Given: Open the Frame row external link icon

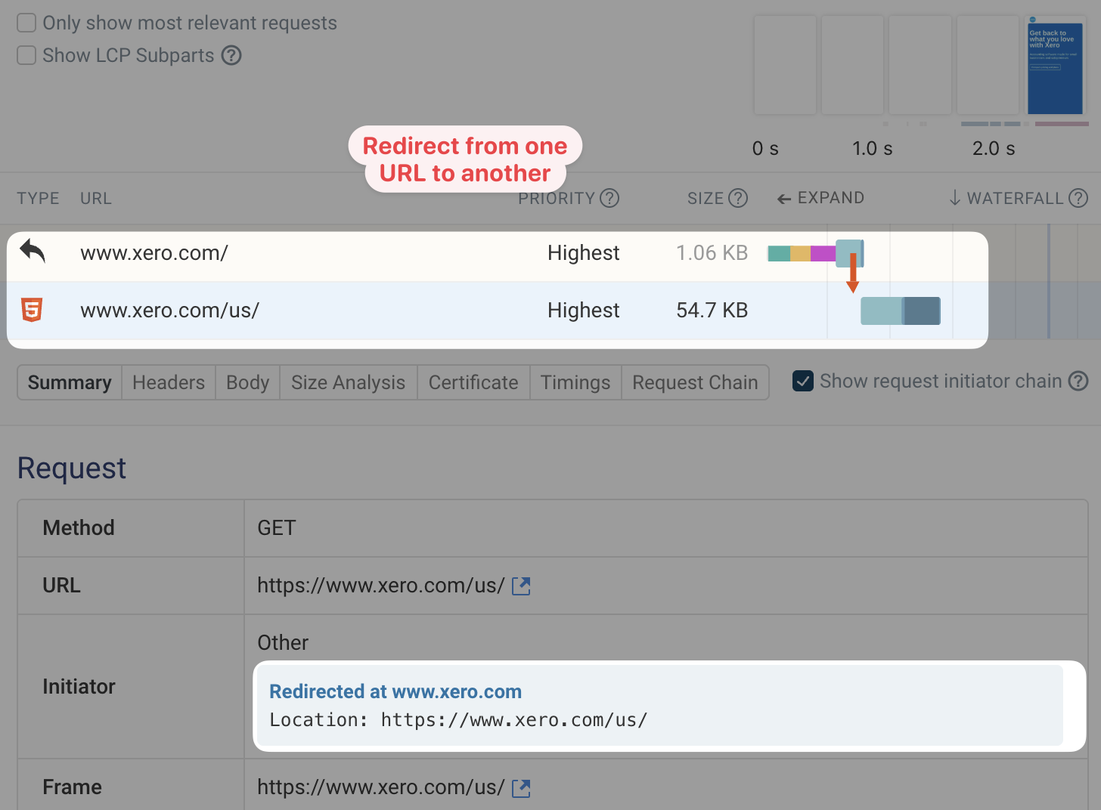Looking at the screenshot, I should 521,788.
